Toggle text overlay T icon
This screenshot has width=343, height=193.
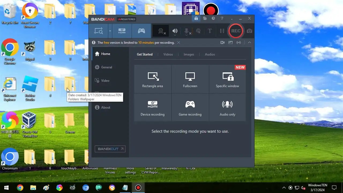click(210, 31)
